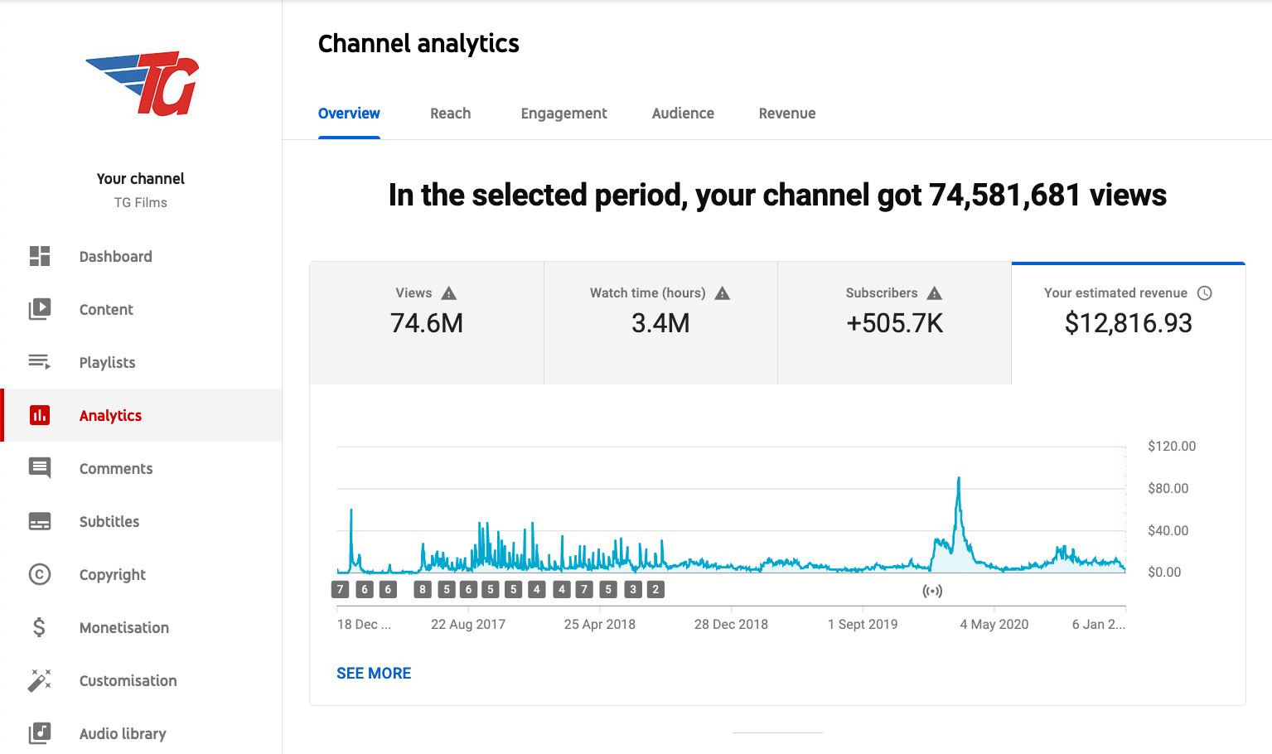Open the Copyright icon
Viewport: 1272px width, 754px height.
pyautogui.click(x=40, y=574)
